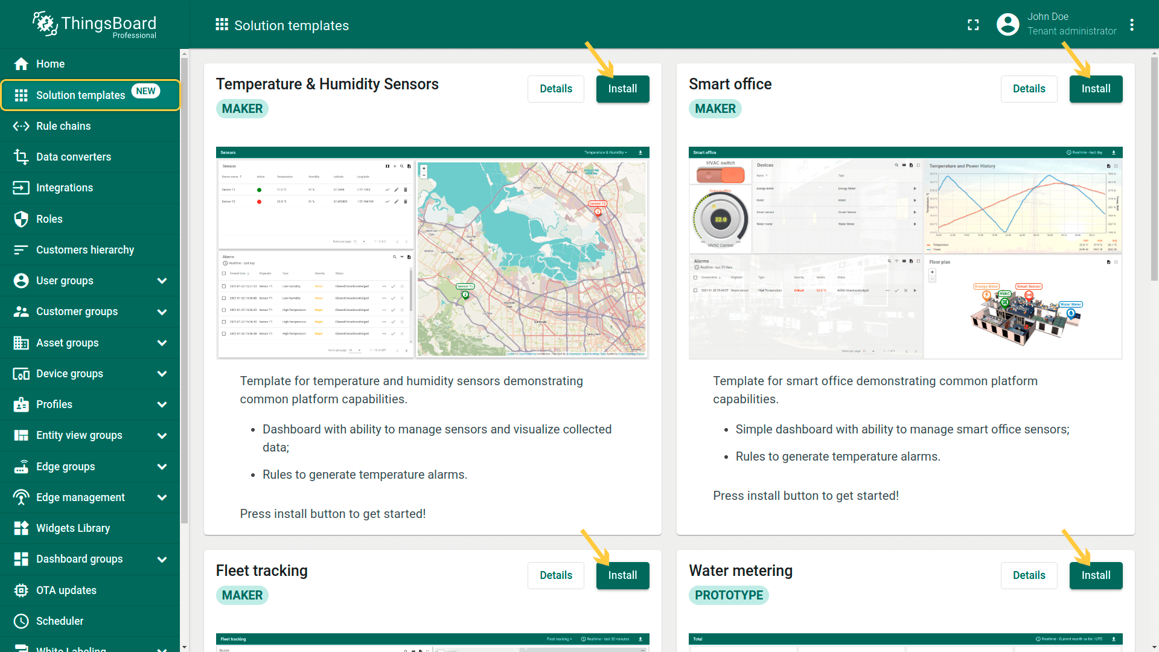Install Temperature & Humidity Sensors template

[622, 89]
